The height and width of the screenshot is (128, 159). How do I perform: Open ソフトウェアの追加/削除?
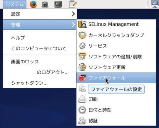point(116,57)
